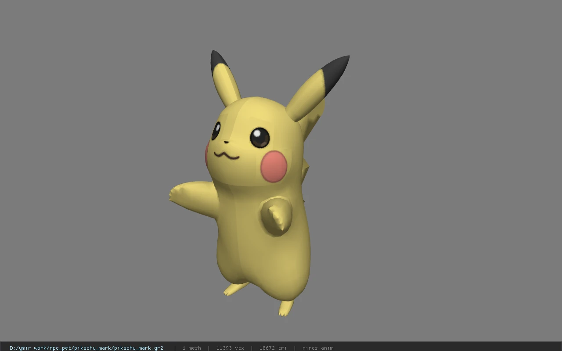The image size is (562, 351).
Task: Click the '11393 vtx' vertex count
Action: click(x=230, y=348)
